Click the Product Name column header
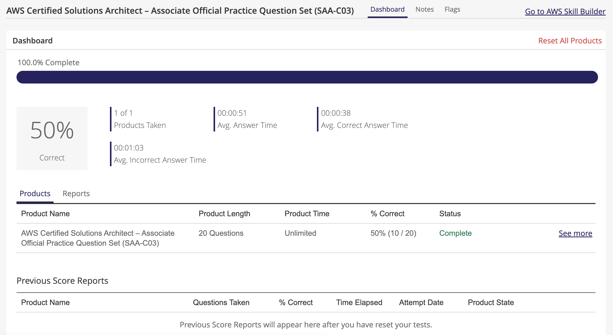 45,214
